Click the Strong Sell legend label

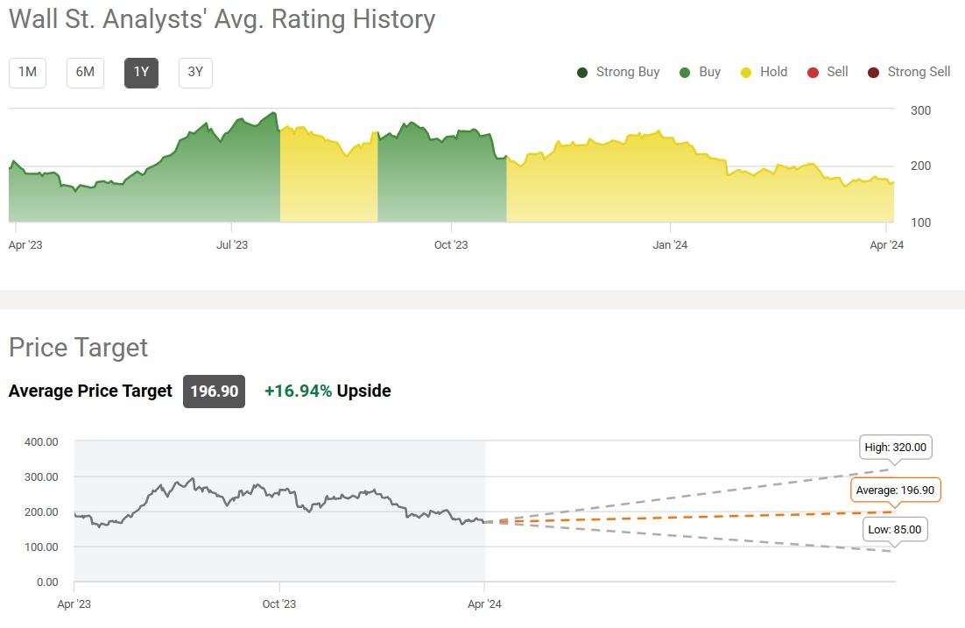(x=919, y=72)
